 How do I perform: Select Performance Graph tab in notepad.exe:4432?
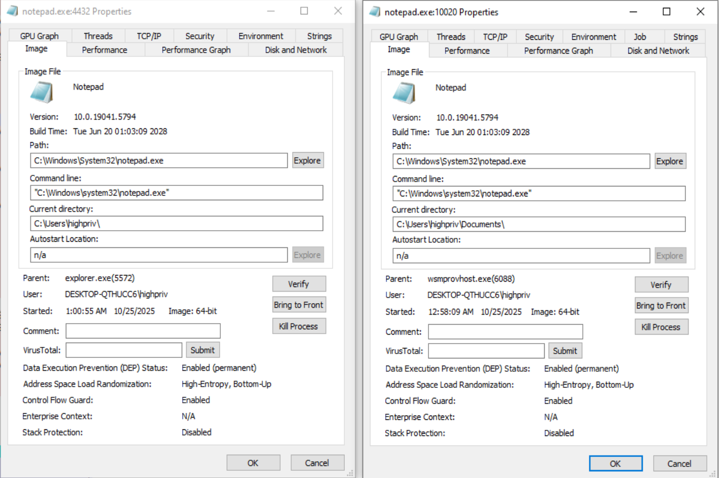196,50
